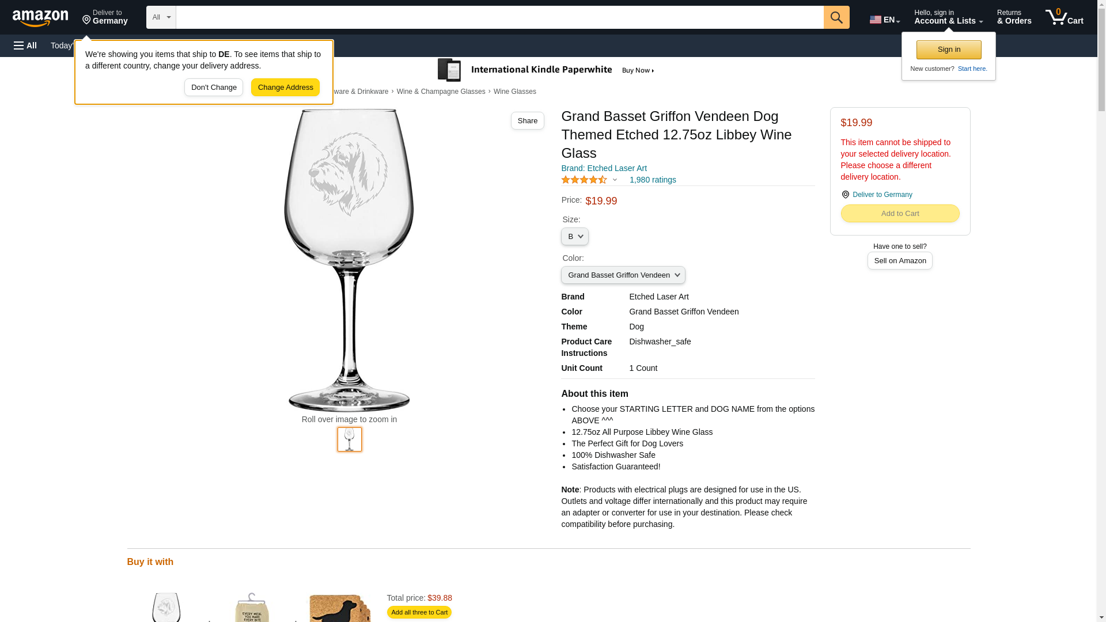Click the Amazon logo

point(40,18)
